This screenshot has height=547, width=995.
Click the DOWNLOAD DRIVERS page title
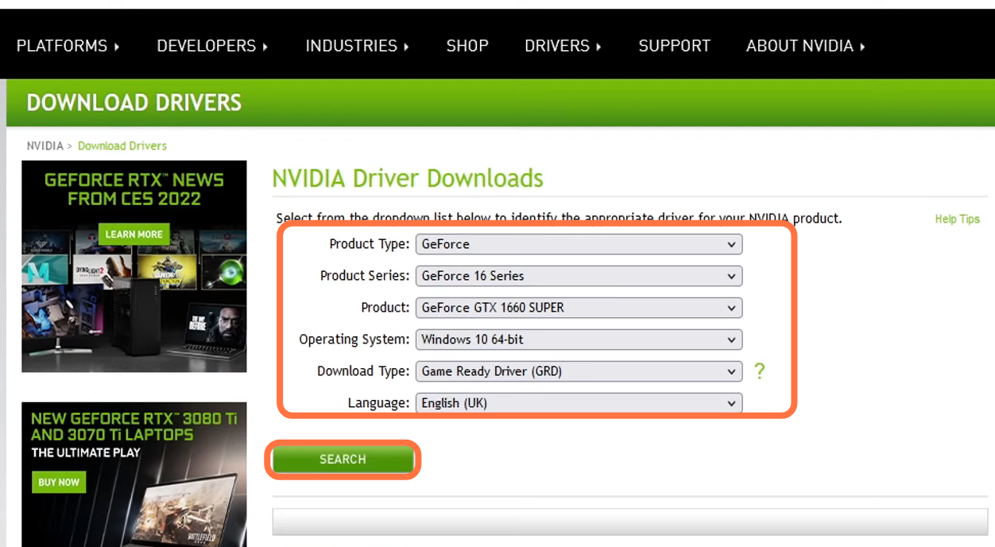(x=134, y=103)
